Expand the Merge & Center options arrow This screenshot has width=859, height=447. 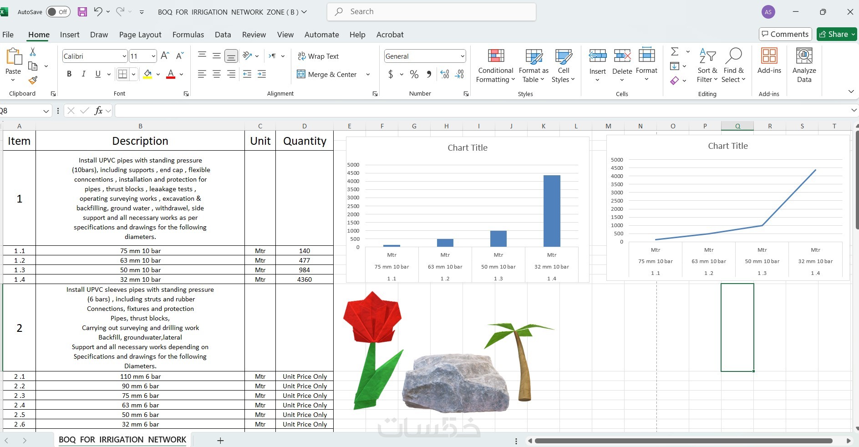tap(368, 74)
